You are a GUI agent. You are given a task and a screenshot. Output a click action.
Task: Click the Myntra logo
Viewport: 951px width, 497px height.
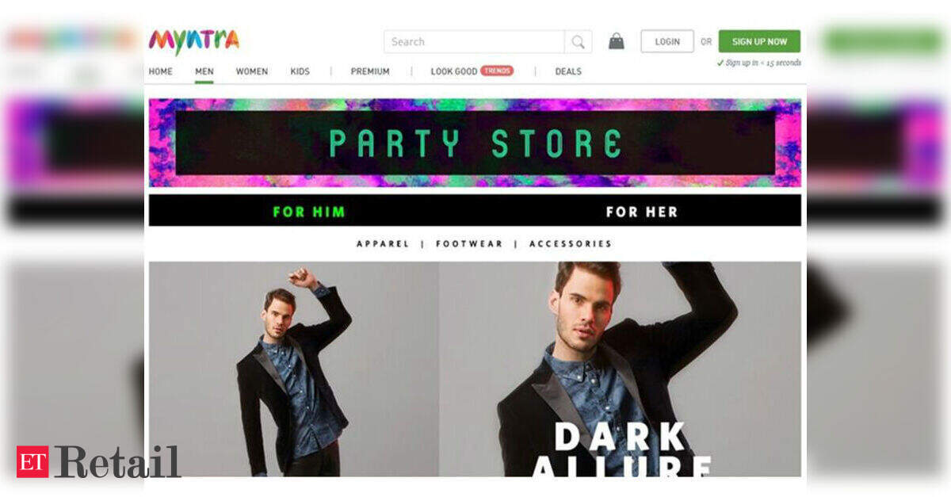tap(193, 40)
